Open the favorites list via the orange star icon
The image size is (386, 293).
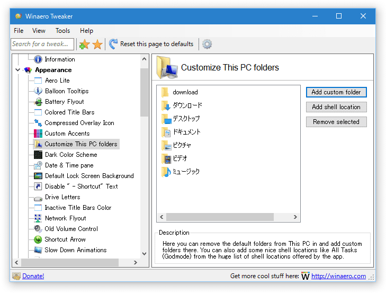(x=97, y=45)
